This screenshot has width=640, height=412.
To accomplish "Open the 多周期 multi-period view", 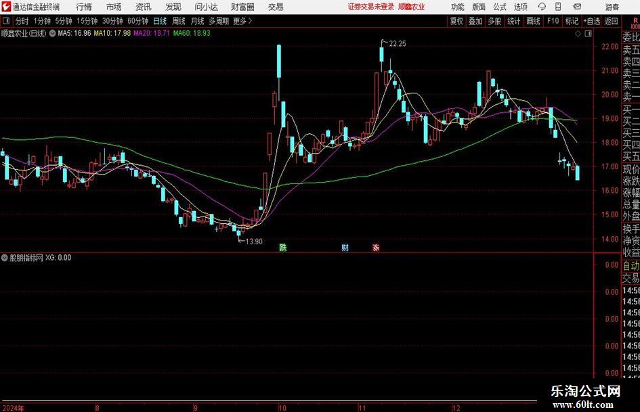I will (219, 21).
